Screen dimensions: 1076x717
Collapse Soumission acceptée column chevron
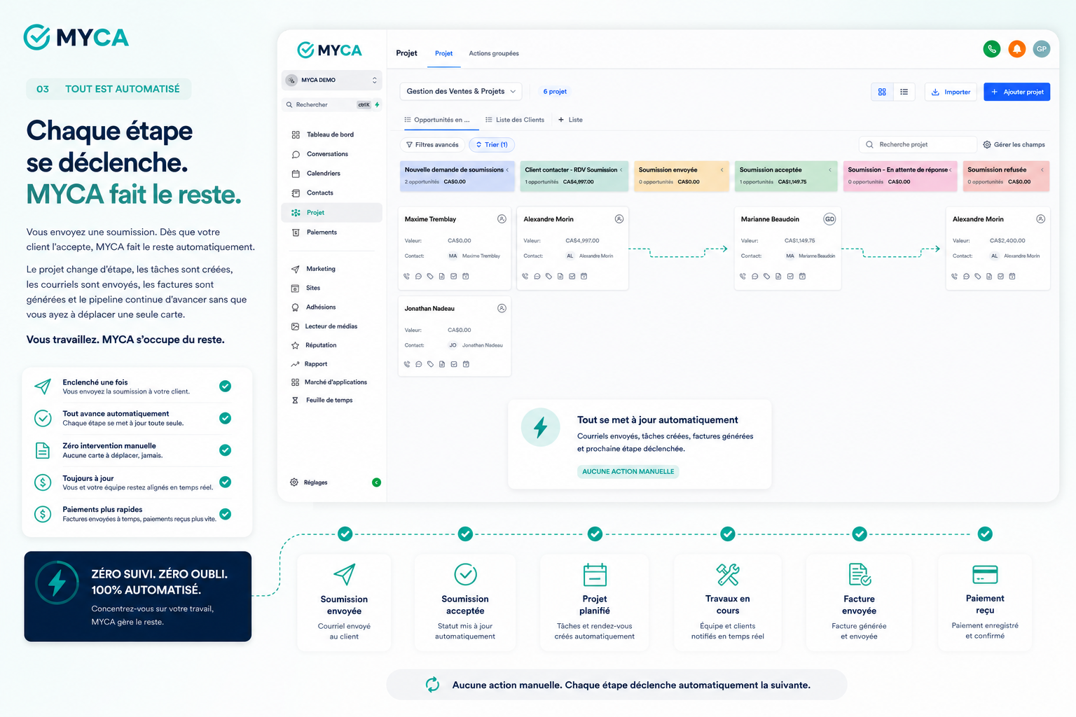831,170
